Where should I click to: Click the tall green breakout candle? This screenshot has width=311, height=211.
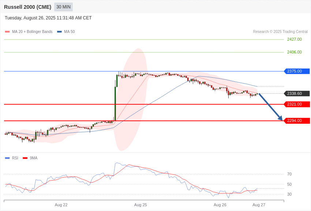point(115,103)
